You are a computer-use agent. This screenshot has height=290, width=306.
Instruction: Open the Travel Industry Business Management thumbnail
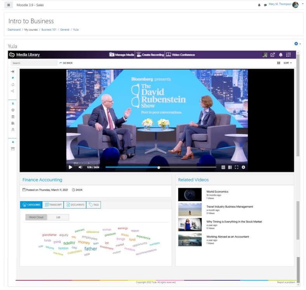190,209
